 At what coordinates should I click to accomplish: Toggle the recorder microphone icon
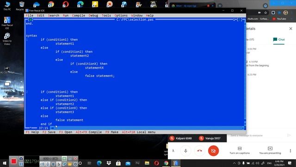click(x=48, y=164)
